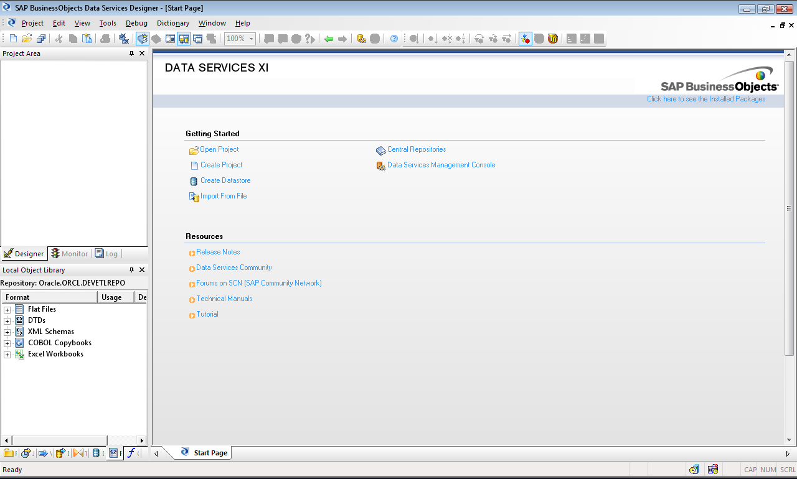Open the Help menu
Screen dimensions: 797x479
243,23
